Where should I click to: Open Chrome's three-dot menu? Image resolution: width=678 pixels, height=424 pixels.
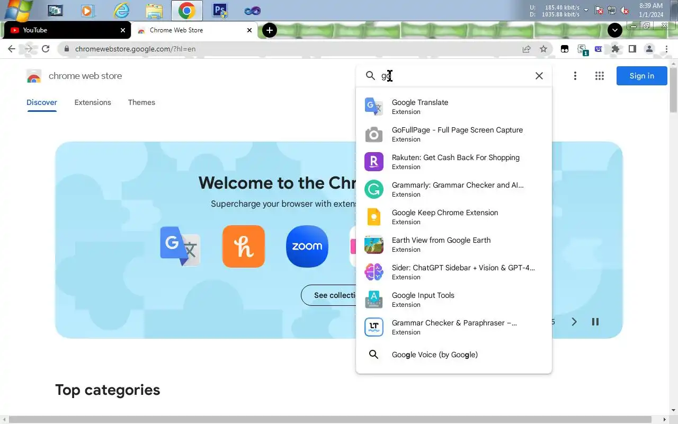[666, 49]
